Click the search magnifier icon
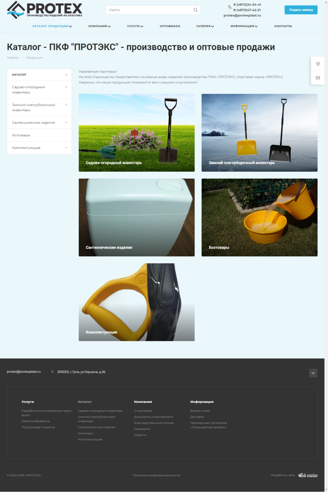Viewport: 328px width, 492px height. click(195, 10)
